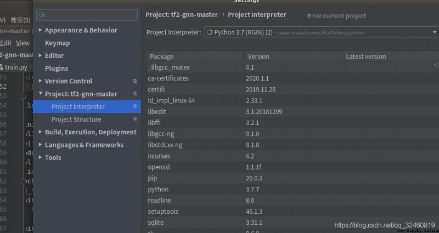Click the search magnifier icon in Settings
This screenshot has height=233, width=439.
coord(42,15)
